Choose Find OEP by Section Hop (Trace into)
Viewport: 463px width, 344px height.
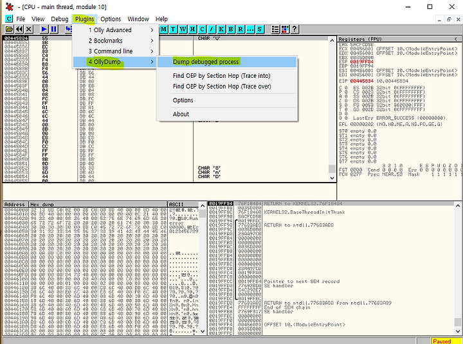pyautogui.click(x=227, y=76)
